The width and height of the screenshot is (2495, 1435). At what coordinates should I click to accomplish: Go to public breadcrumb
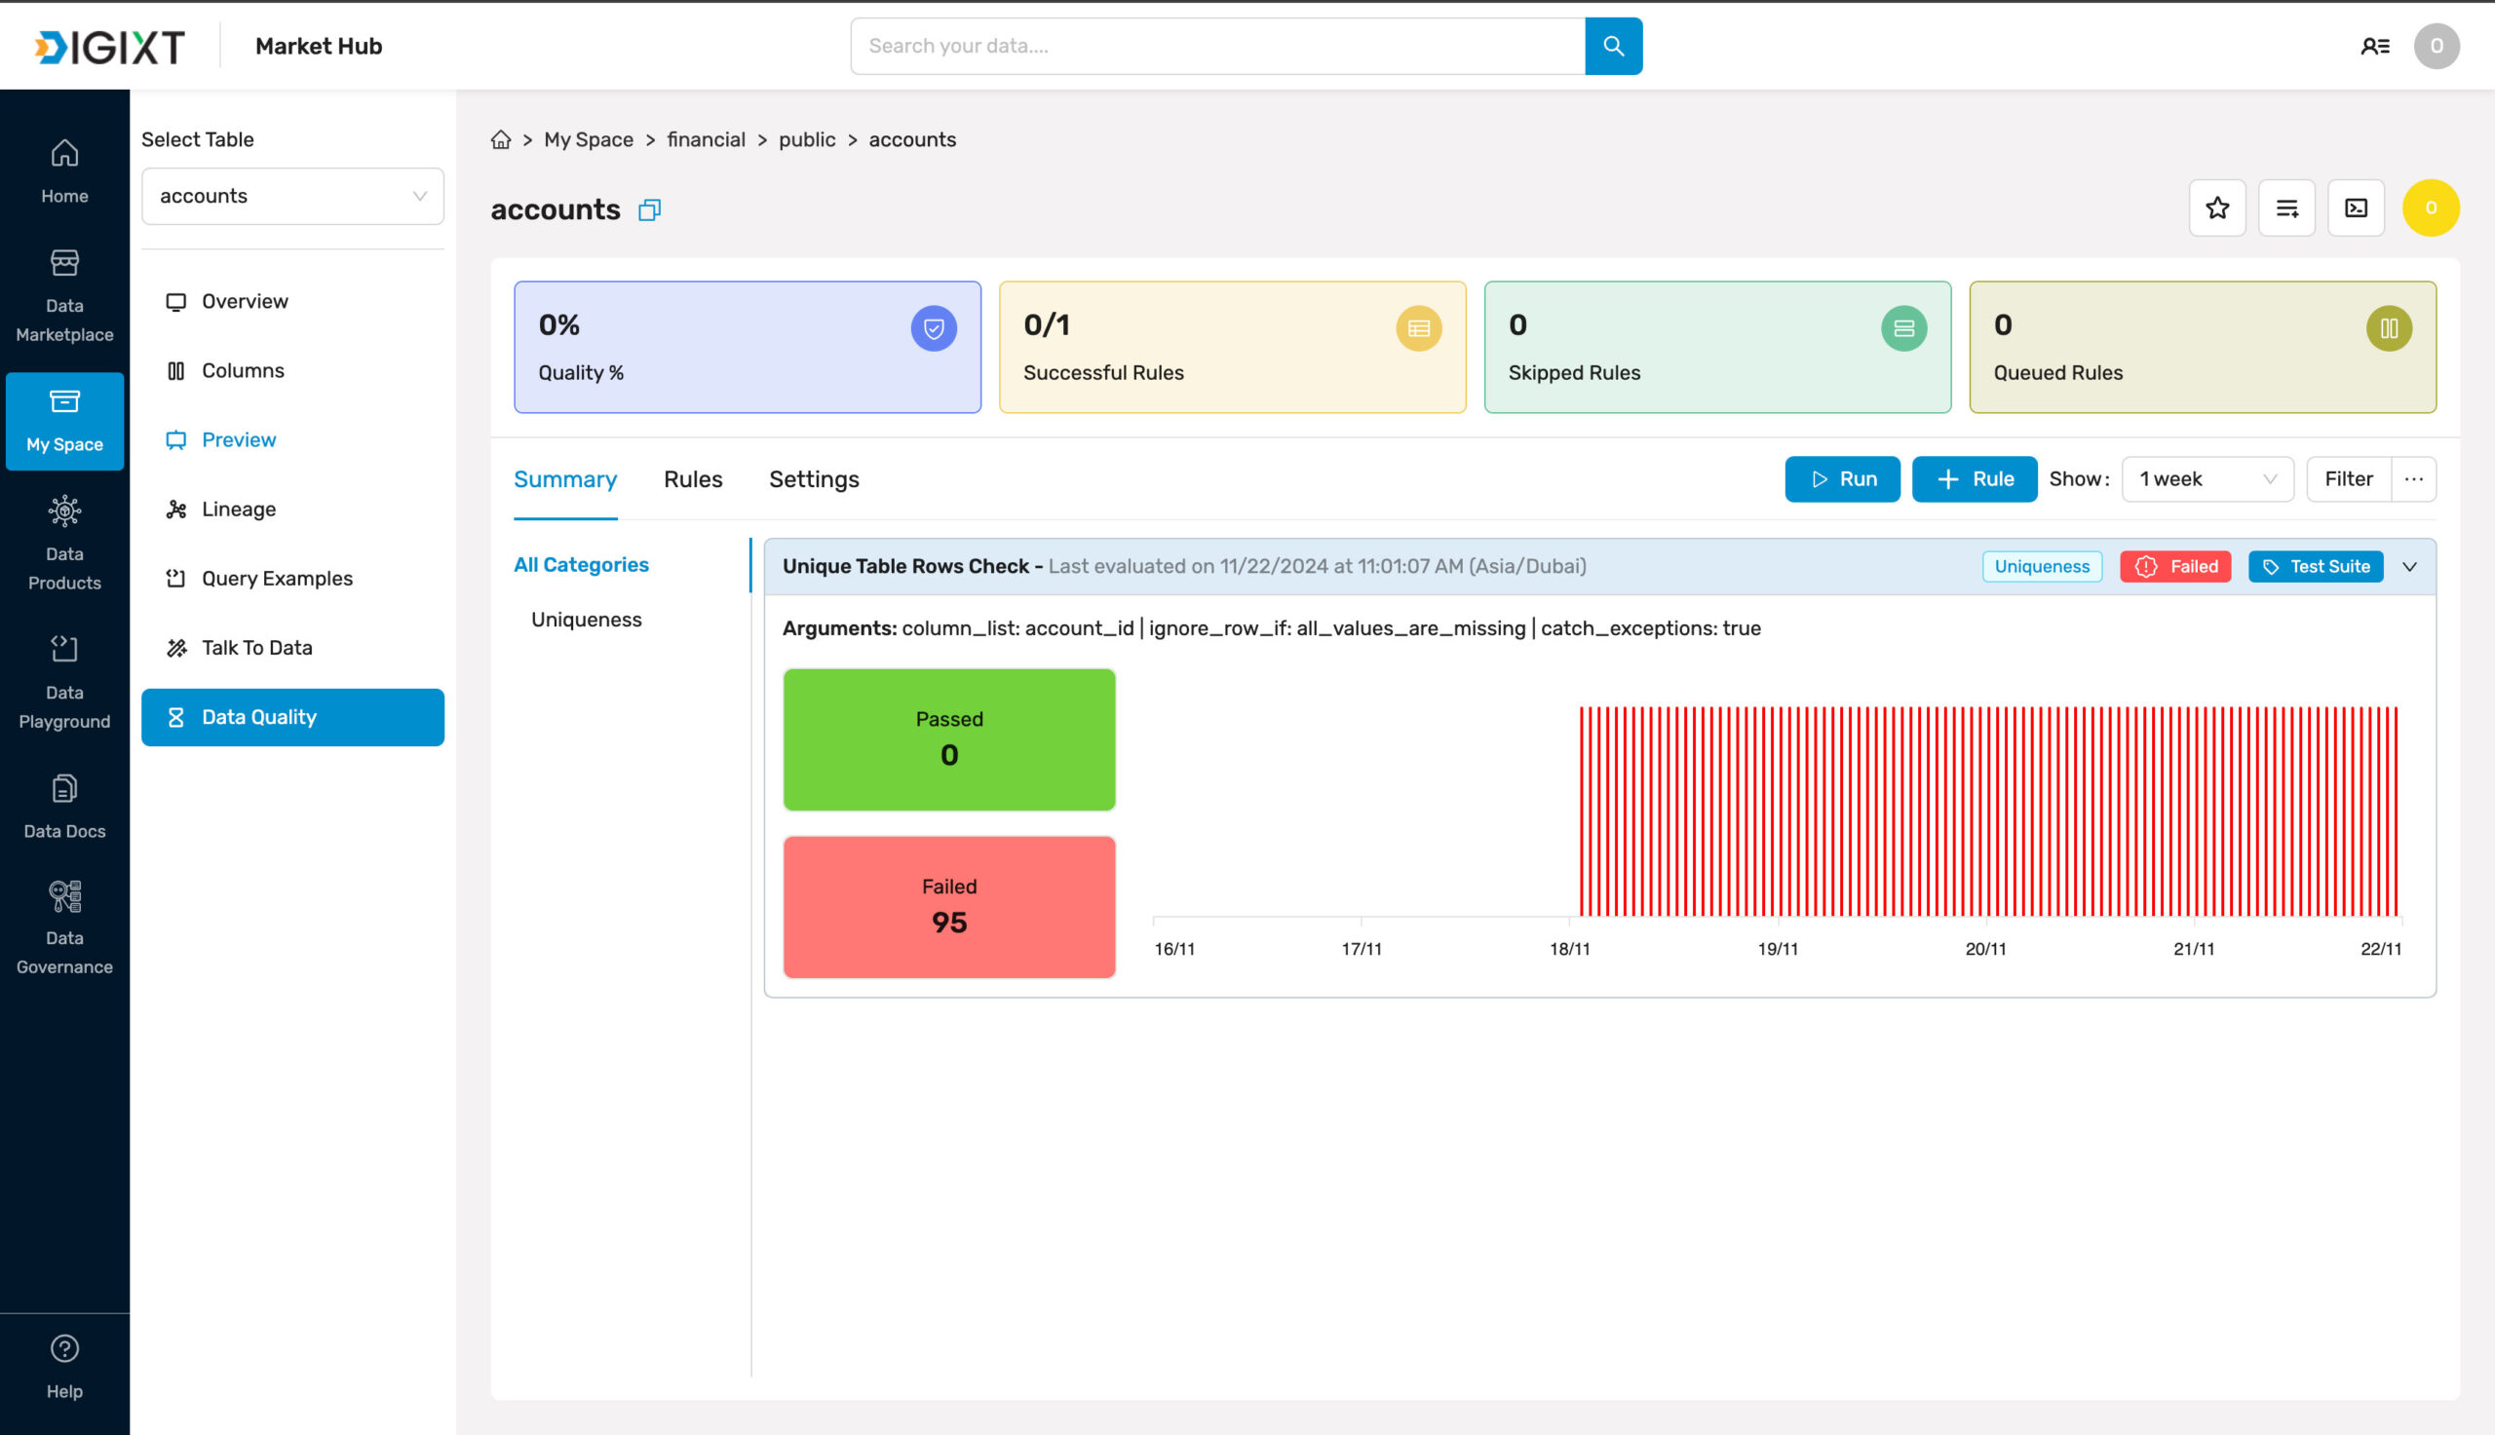806,140
